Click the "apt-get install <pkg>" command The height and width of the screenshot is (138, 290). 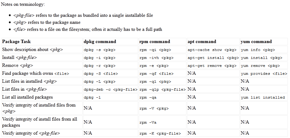click(213, 58)
